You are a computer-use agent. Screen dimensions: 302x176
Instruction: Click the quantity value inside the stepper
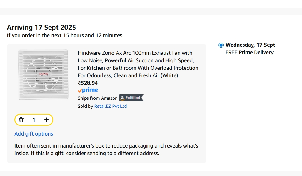34,119
